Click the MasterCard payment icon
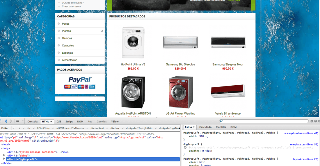The height and width of the screenshot is (166, 320). [67, 86]
